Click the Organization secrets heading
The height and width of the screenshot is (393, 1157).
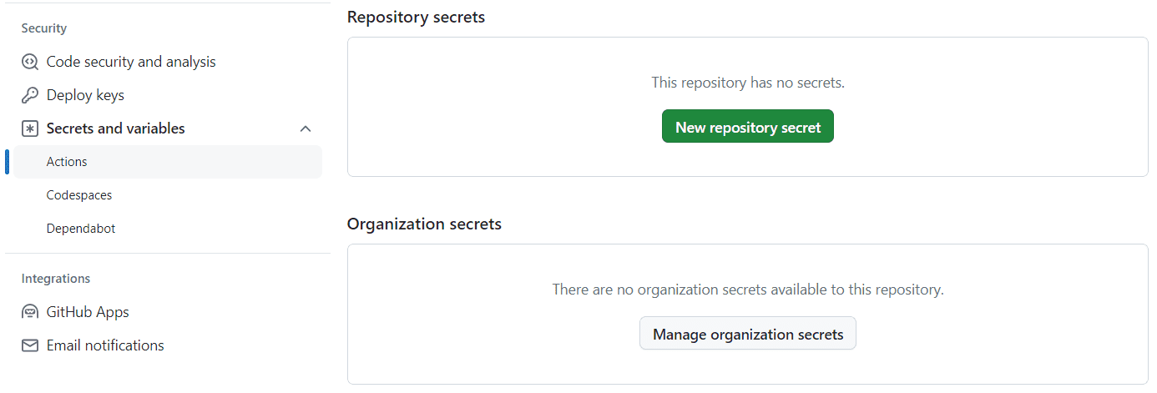(424, 224)
